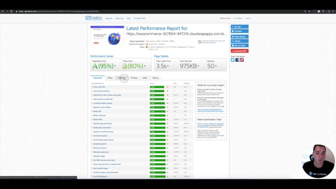Screen dimensions: 336x189
Task: Click the site preview thumbnail
Action: click(x=107, y=35)
